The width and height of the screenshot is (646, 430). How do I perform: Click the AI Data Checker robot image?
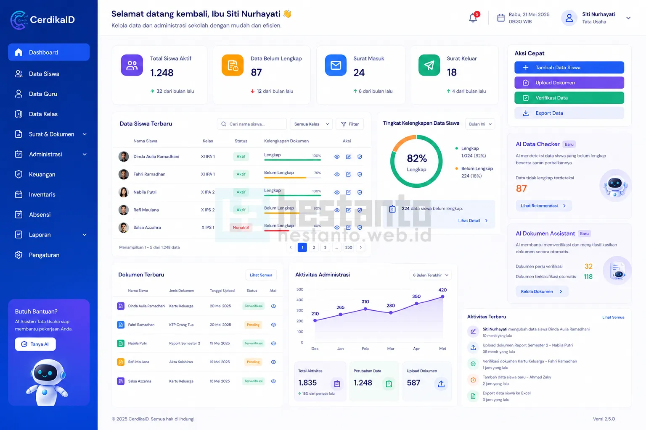(x=615, y=186)
